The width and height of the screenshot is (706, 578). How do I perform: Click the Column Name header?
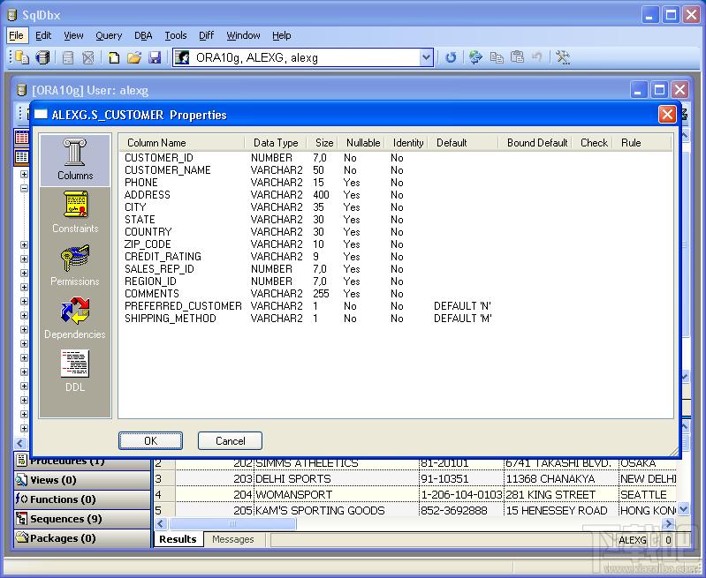pyautogui.click(x=182, y=143)
